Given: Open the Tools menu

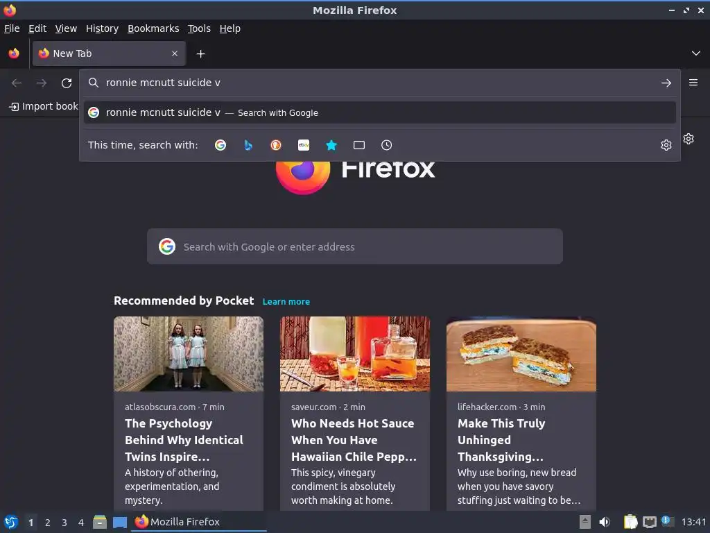Looking at the screenshot, I should pyautogui.click(x=199, y=28).
